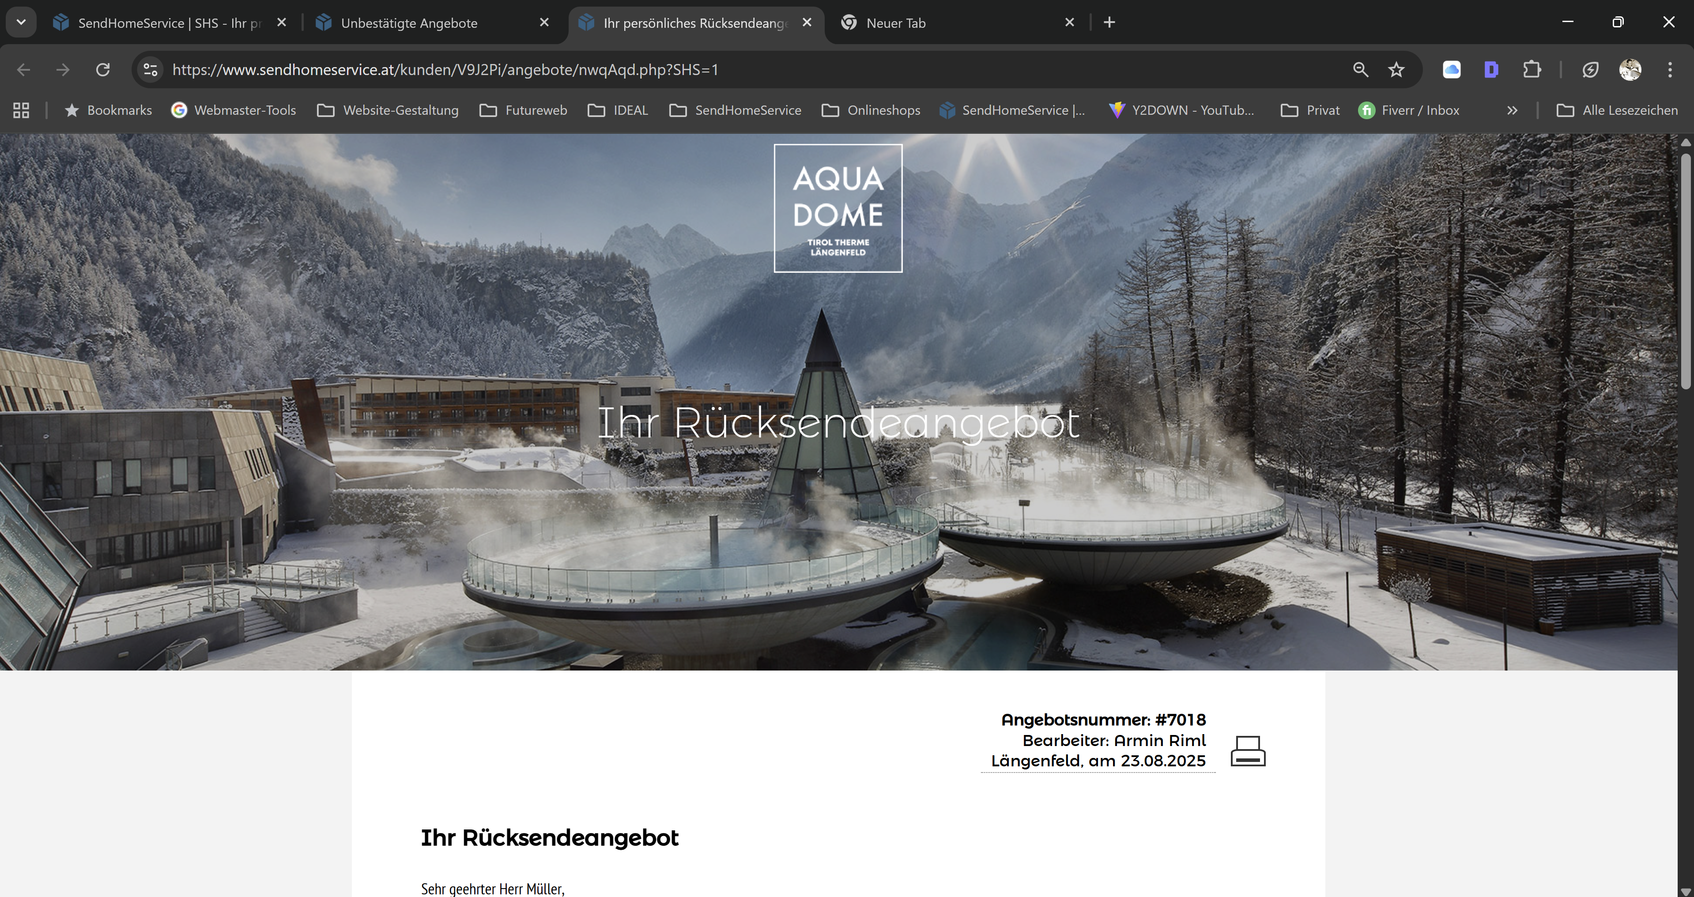Image resolution: width=1694 pixels, height=897 pixels.
Task: Open the Alle Lesezeichen folder
Action: point(1618,110)
